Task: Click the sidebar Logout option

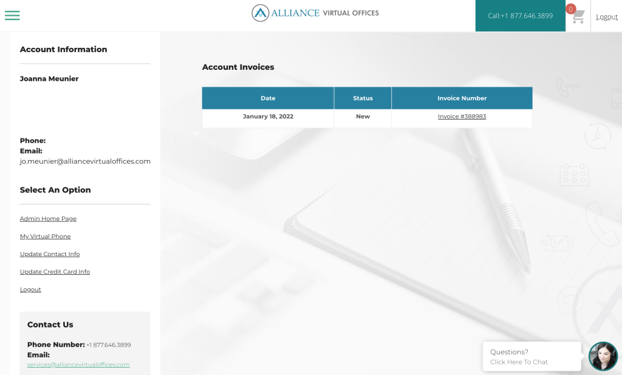Action: pos(30,289)
